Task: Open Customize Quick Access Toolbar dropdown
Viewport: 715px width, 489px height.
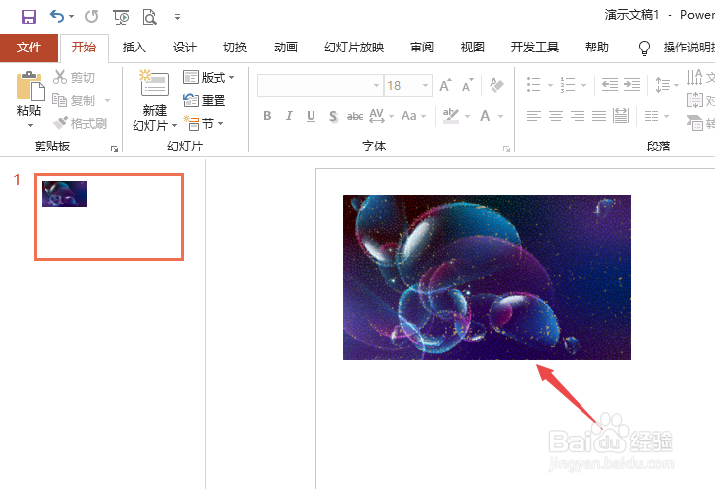Action: click(x=177, y=17)
